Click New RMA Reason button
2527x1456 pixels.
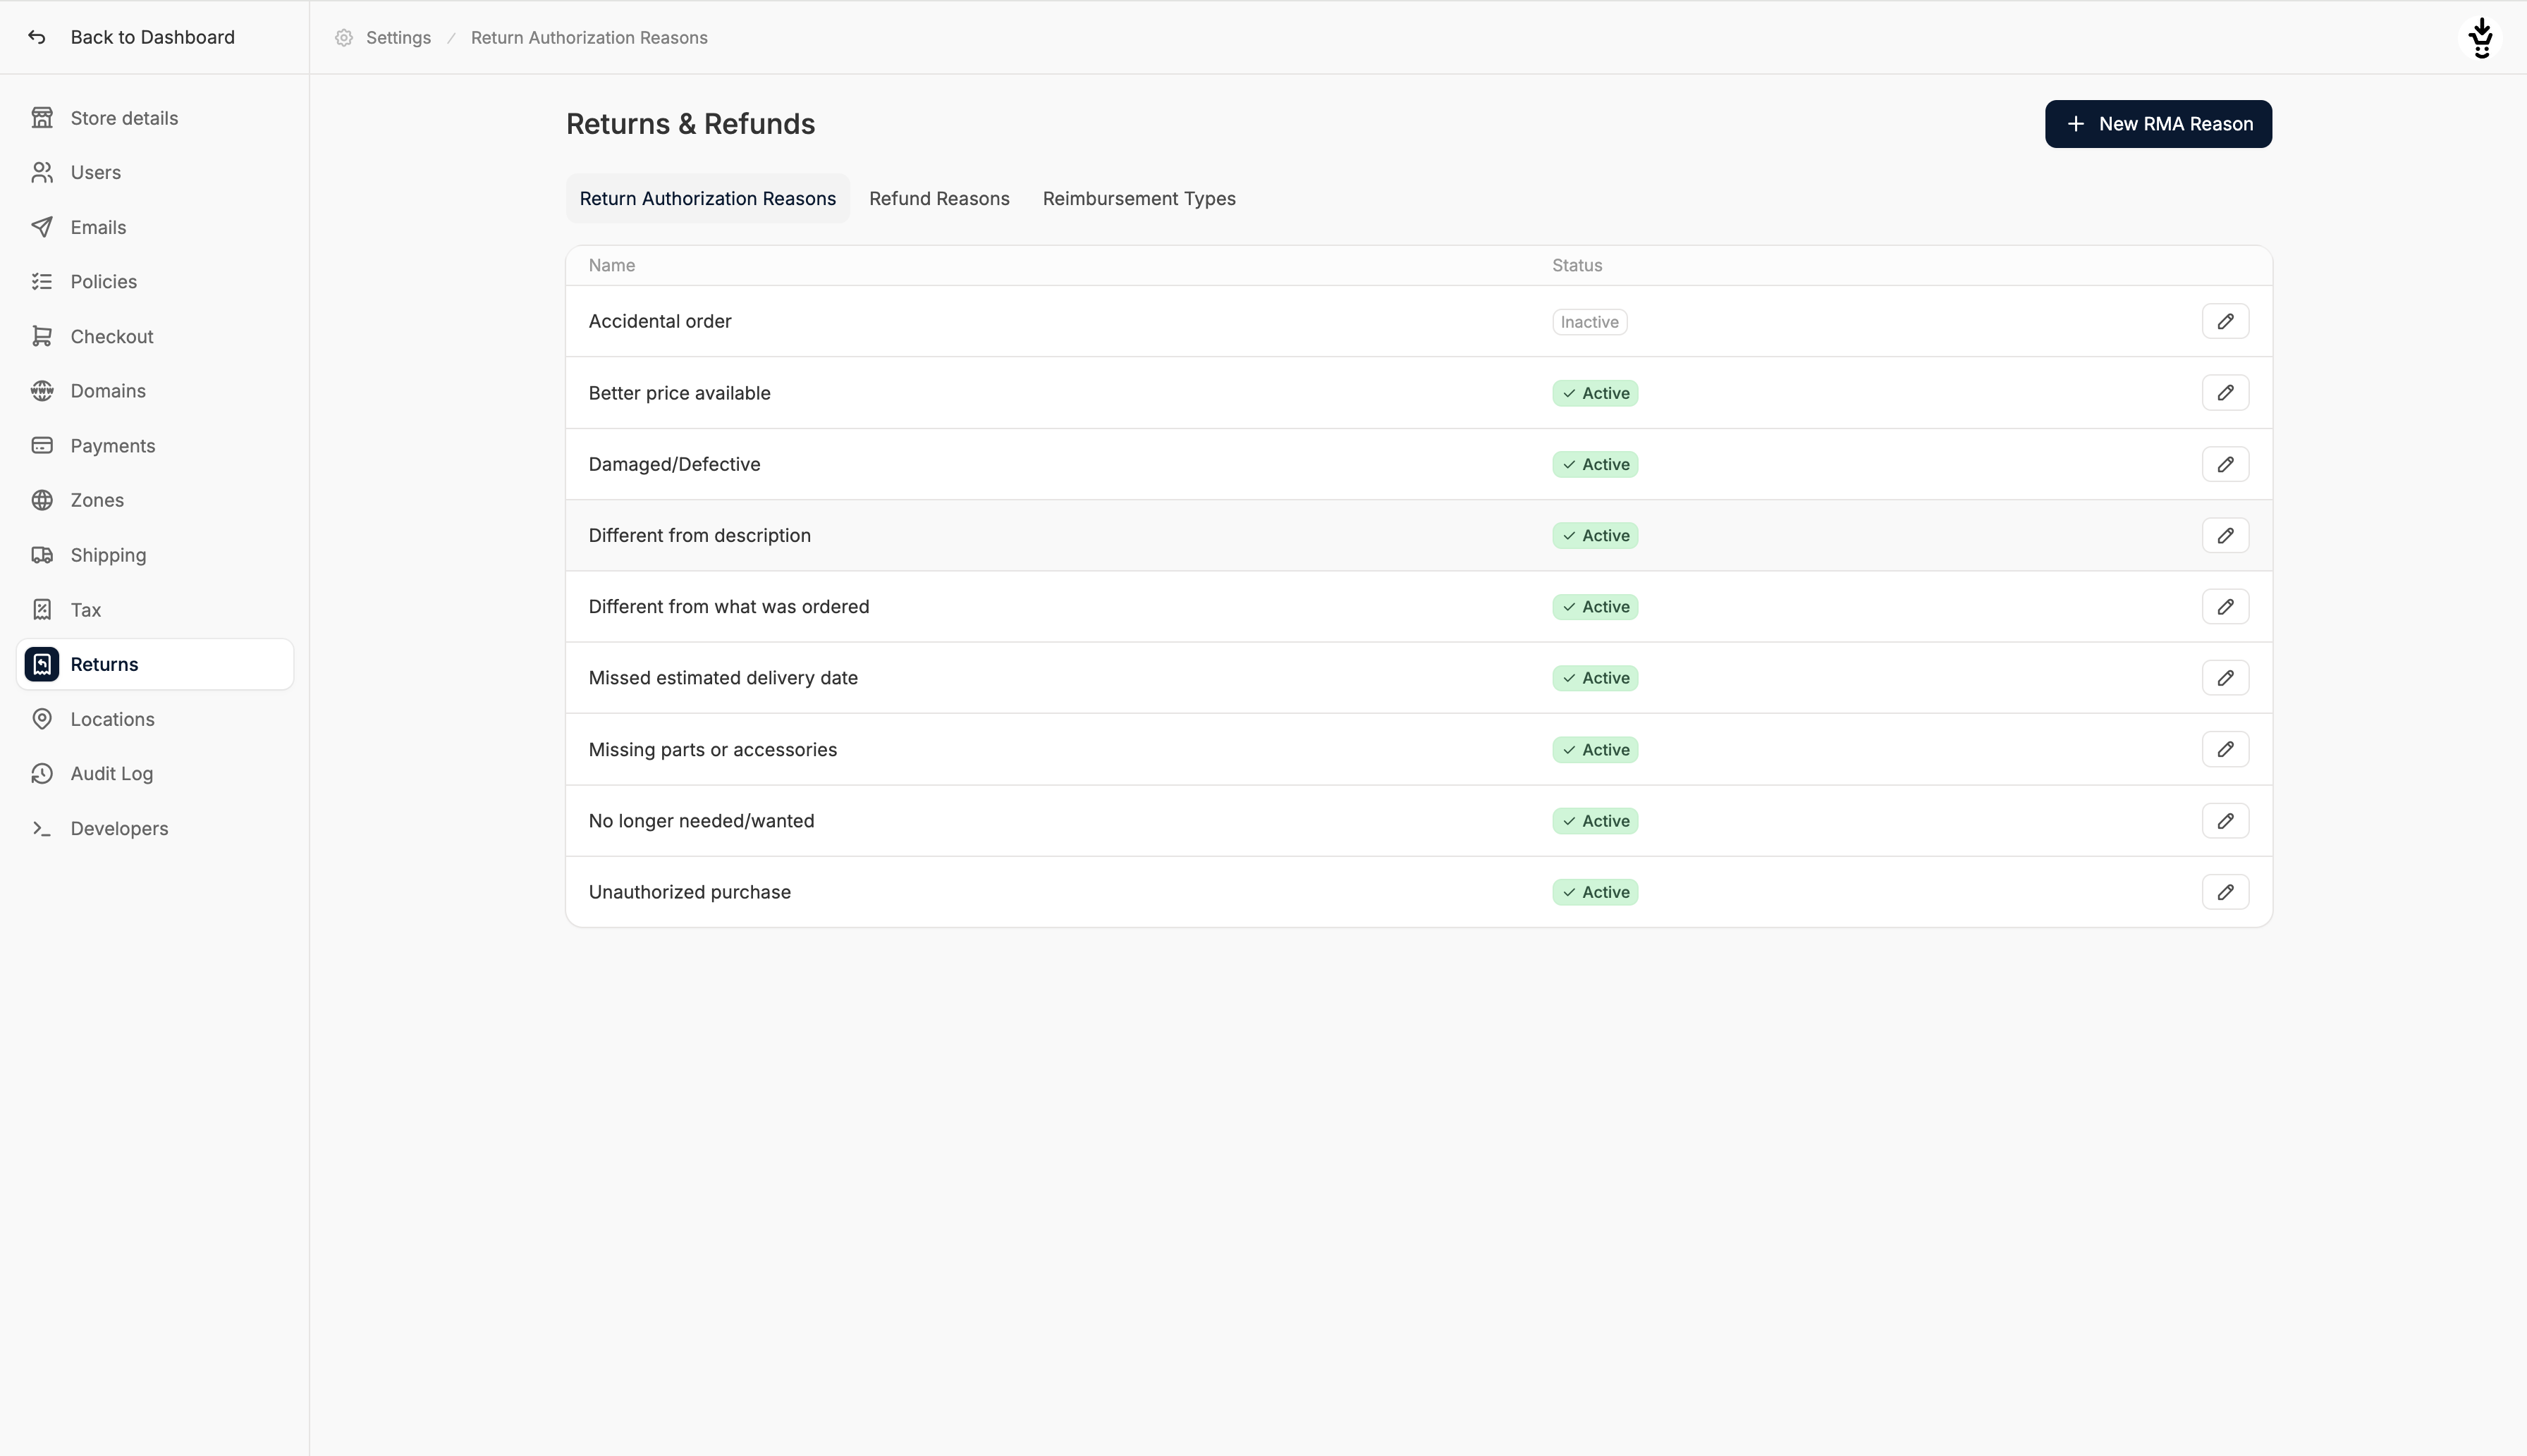2157,124
